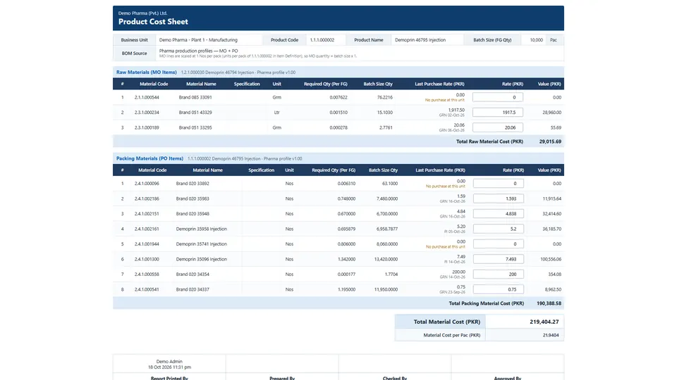The image size is (677, 380).
Task: Click the Total Raw Material Cost value 29,015.69
Action: click(550, 141)
